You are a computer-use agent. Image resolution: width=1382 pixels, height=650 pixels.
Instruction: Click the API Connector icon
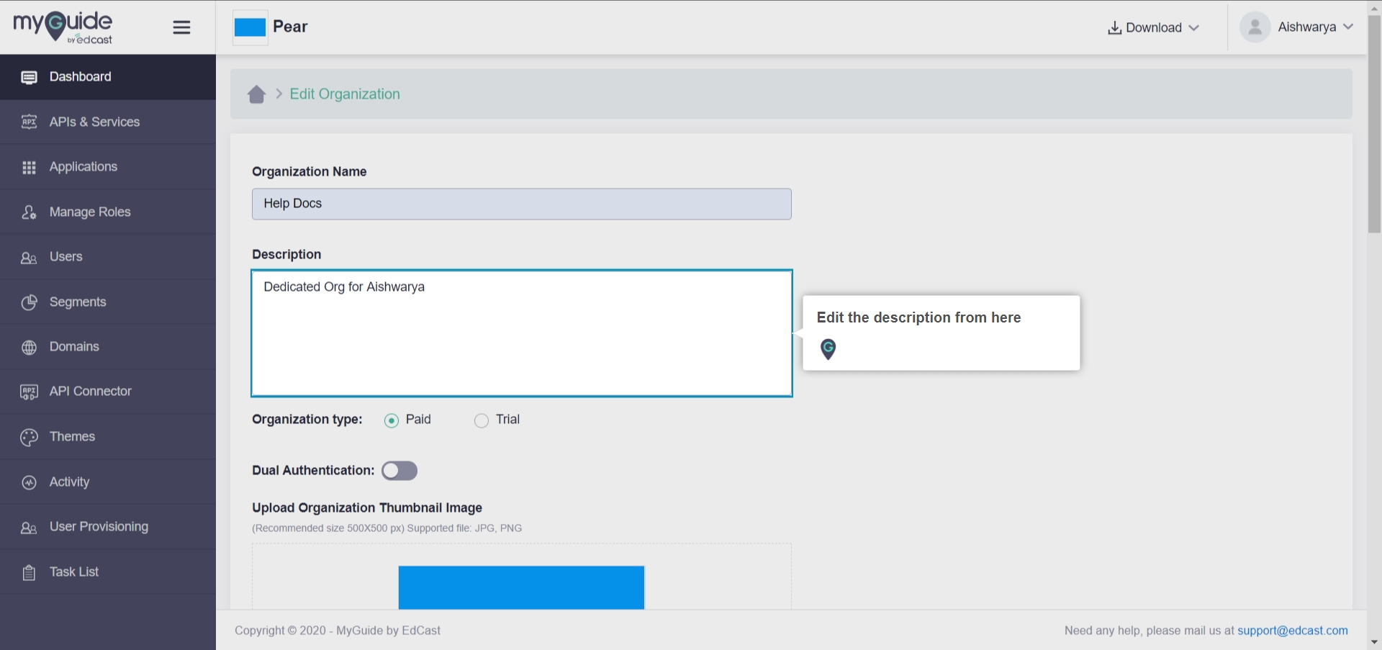29,392
